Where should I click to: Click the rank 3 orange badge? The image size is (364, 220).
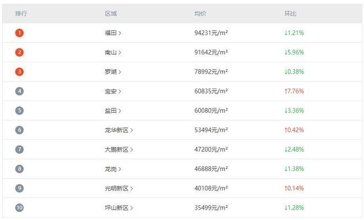click(x=19, y=72)
